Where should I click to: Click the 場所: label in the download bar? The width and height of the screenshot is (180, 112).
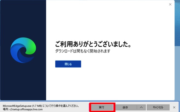coord(6,109)
